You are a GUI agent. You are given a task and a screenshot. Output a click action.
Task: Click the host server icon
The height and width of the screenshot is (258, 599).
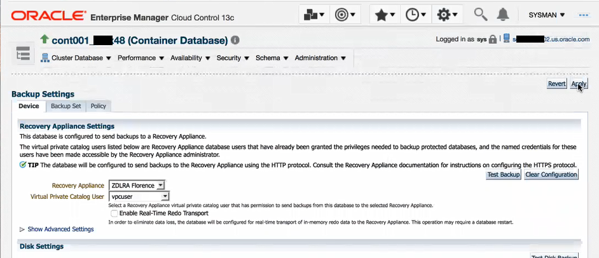[507, 39]
